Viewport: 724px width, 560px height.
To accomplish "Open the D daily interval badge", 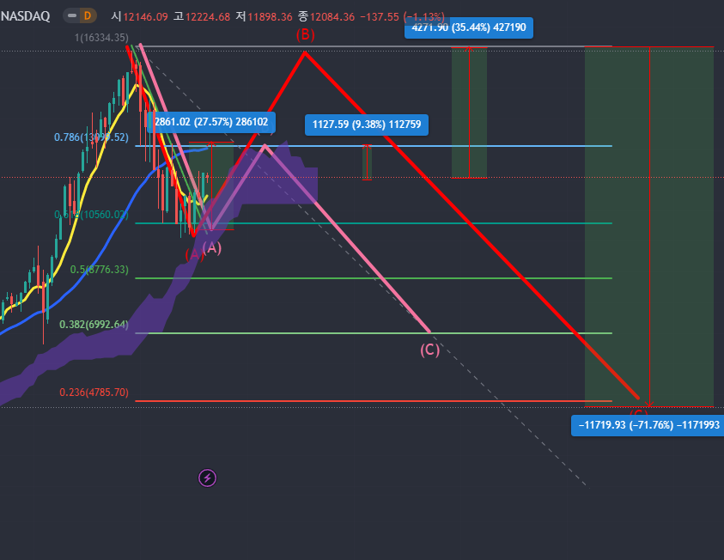I will point(88,16).
